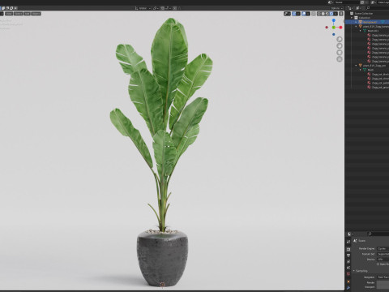389x292 pixels.
Task: Open the Object menu in viewport header
Action: point(36,14)
